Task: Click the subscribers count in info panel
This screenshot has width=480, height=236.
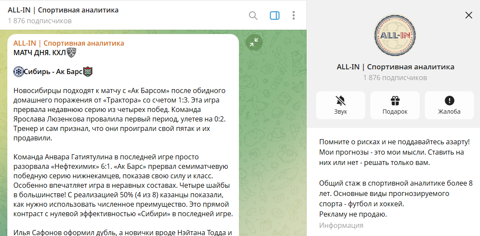Action: pyautogui.click(x=395, y=78)
